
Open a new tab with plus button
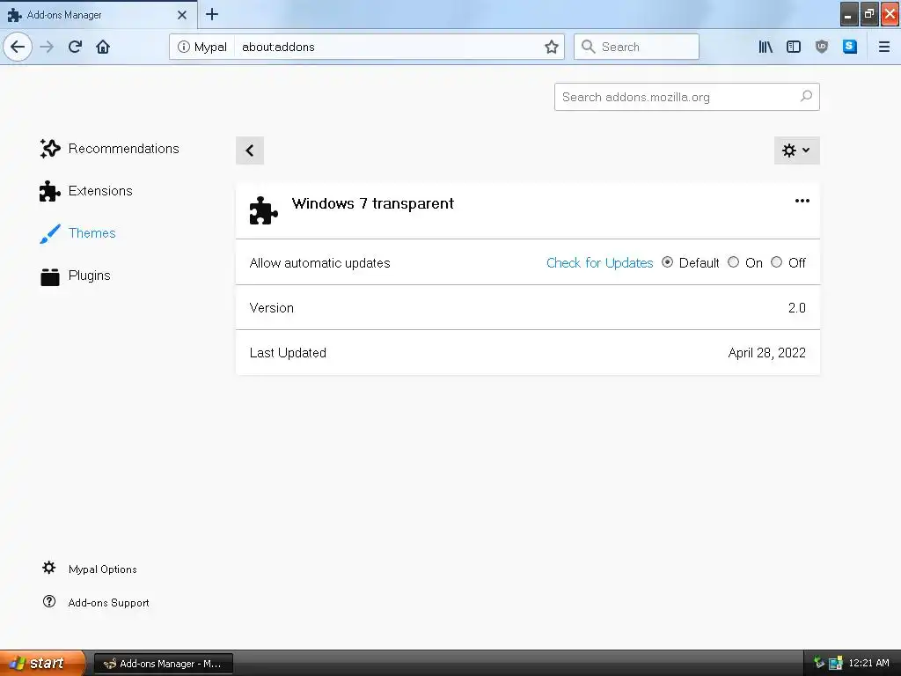click(212, 14)
